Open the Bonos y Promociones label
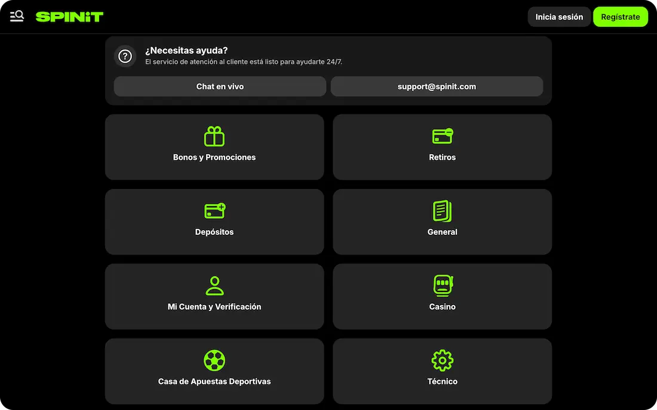 coord(214,157)
